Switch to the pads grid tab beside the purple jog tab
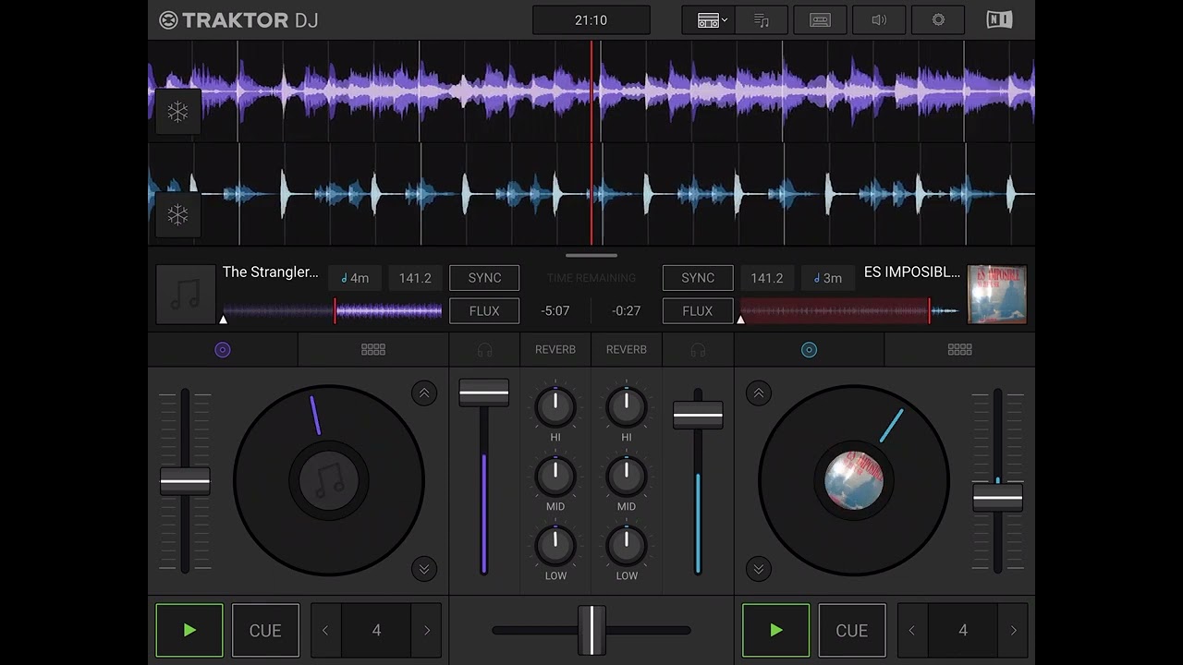The height and width of the screenshot is (665, 1183). [373, 350]
